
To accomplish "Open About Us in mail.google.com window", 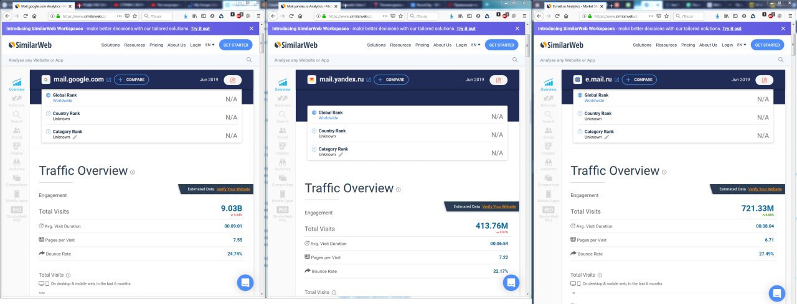I will 177,45.
